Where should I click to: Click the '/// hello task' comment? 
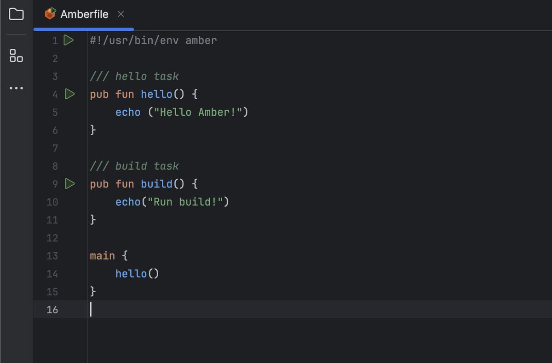coord(134,76)
